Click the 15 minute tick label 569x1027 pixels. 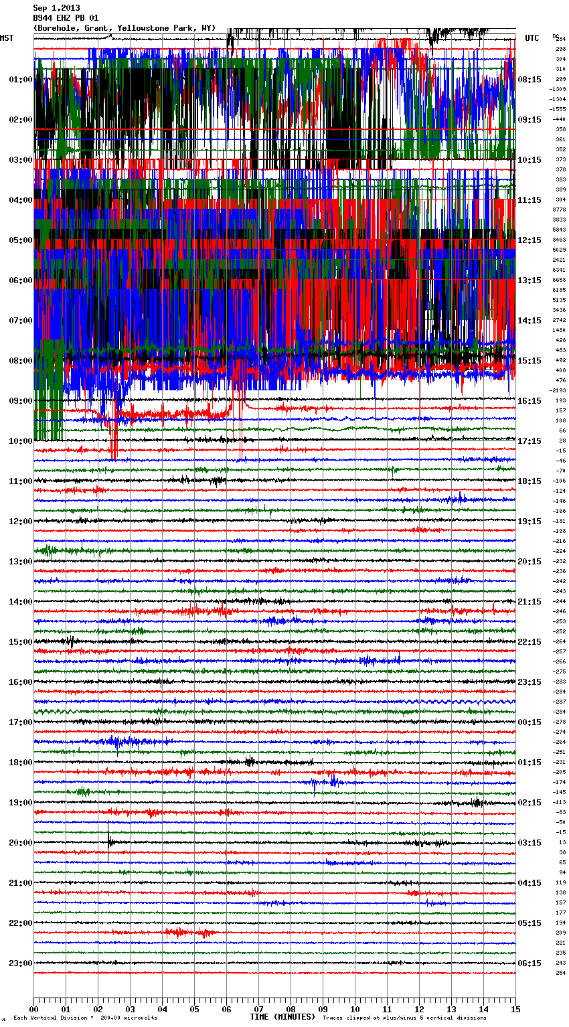pos(515,1009)
